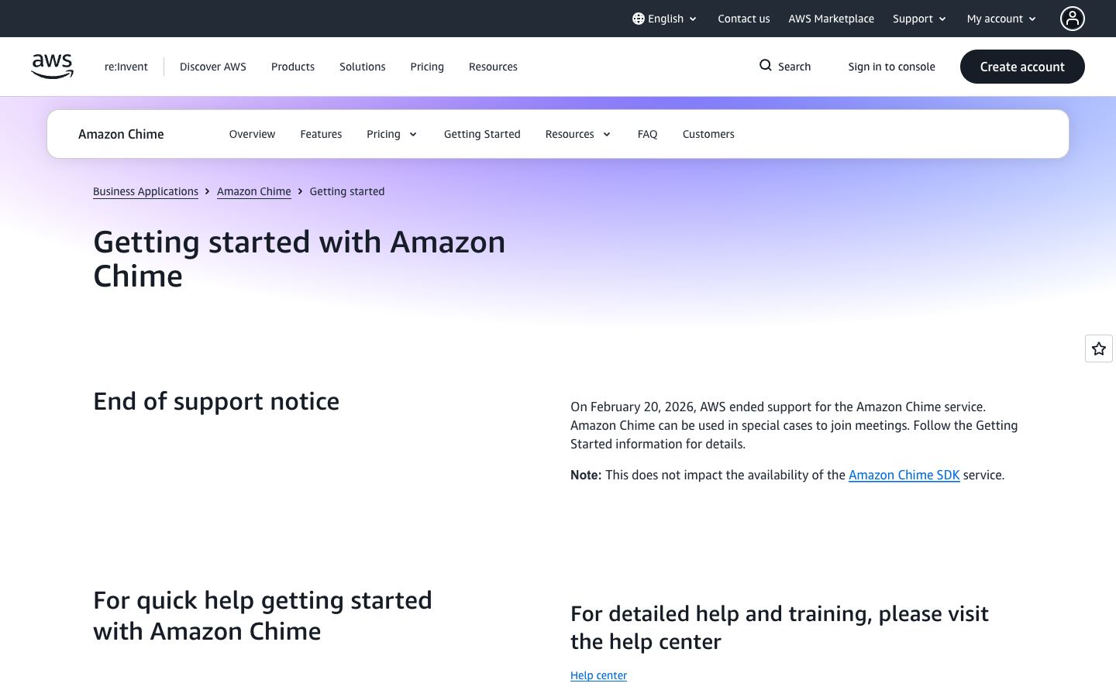Open the re:Invent menu item
Viewport: 1116px width, 697px height.
coord(126,67)
